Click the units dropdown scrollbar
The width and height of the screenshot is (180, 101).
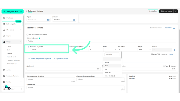(x=121, y=55)
